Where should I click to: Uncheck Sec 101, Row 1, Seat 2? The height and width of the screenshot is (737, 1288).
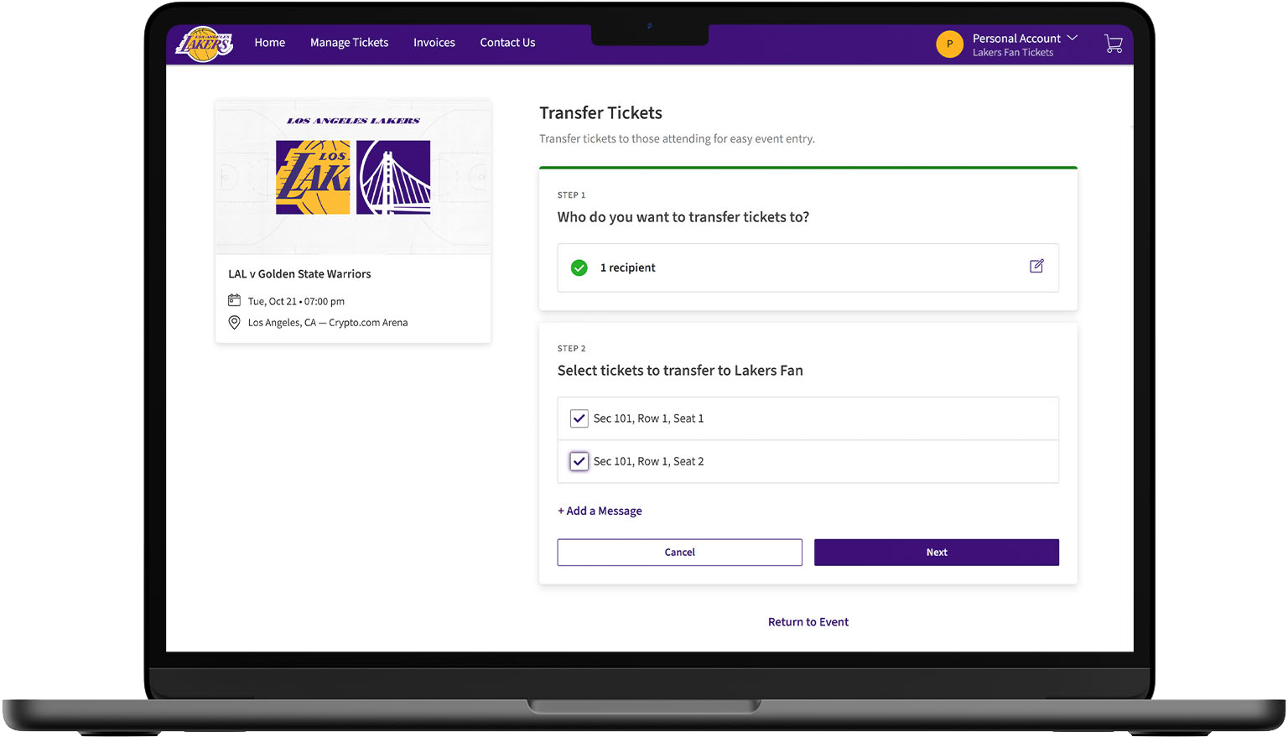pyautogui.click(x=579, y=461)
